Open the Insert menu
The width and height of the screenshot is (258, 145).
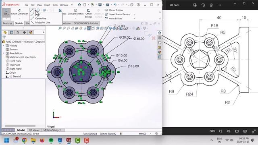click(47, 5)
